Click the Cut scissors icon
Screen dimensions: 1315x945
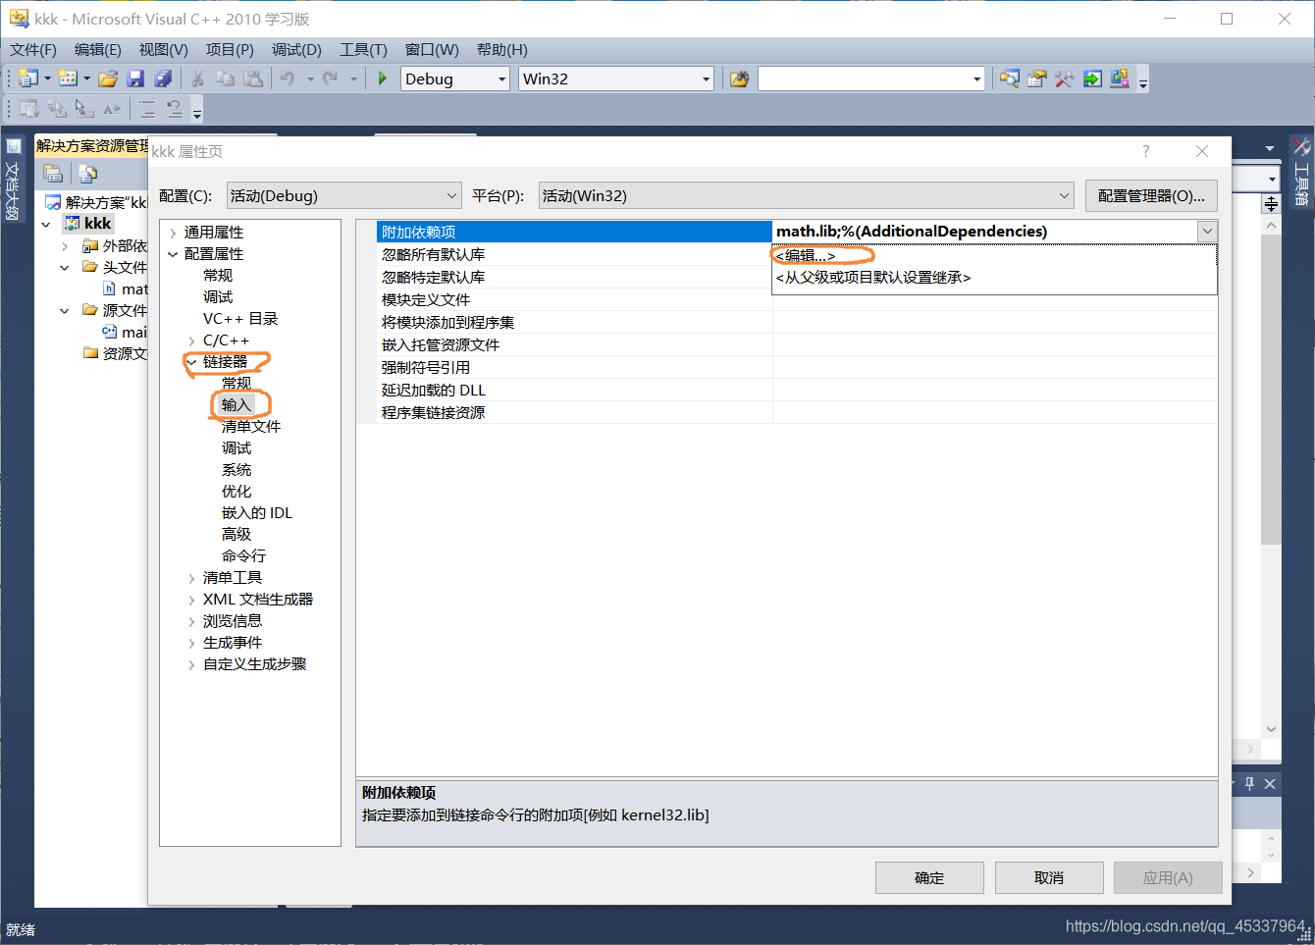[x=197, y=79]
